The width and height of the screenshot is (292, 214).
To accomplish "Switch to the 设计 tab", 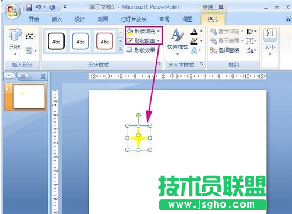I will coord(80,19).
